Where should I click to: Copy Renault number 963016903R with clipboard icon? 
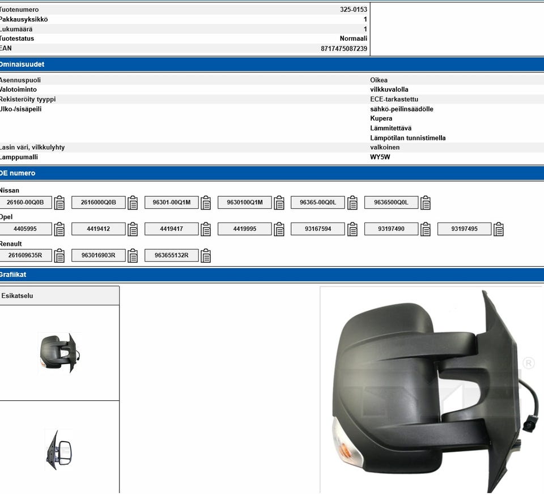tap(133, 256)
